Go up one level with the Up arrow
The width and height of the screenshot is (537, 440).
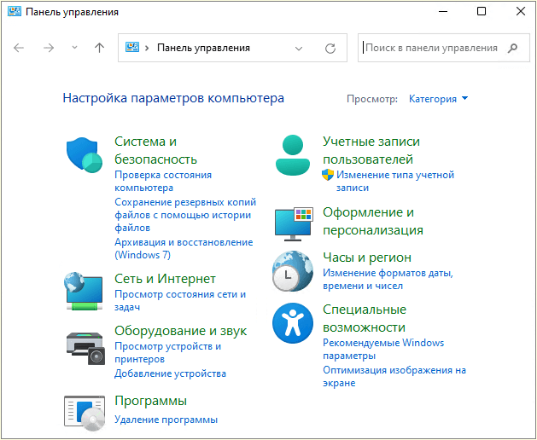click(x=99, y=48)
